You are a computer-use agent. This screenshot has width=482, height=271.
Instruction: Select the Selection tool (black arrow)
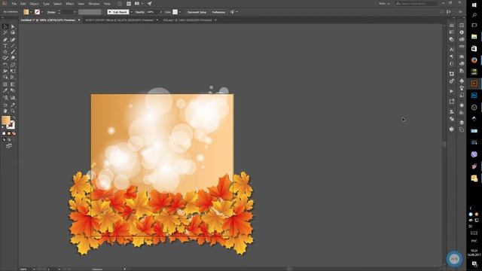[x=5, y=26]
